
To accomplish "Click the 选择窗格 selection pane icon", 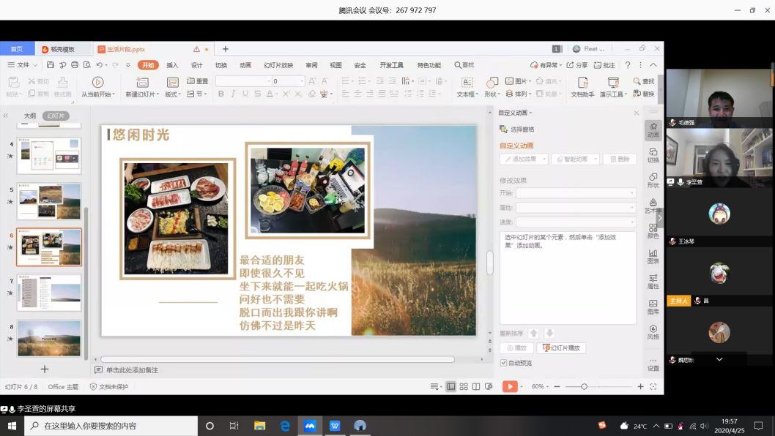I will (504, 129).
